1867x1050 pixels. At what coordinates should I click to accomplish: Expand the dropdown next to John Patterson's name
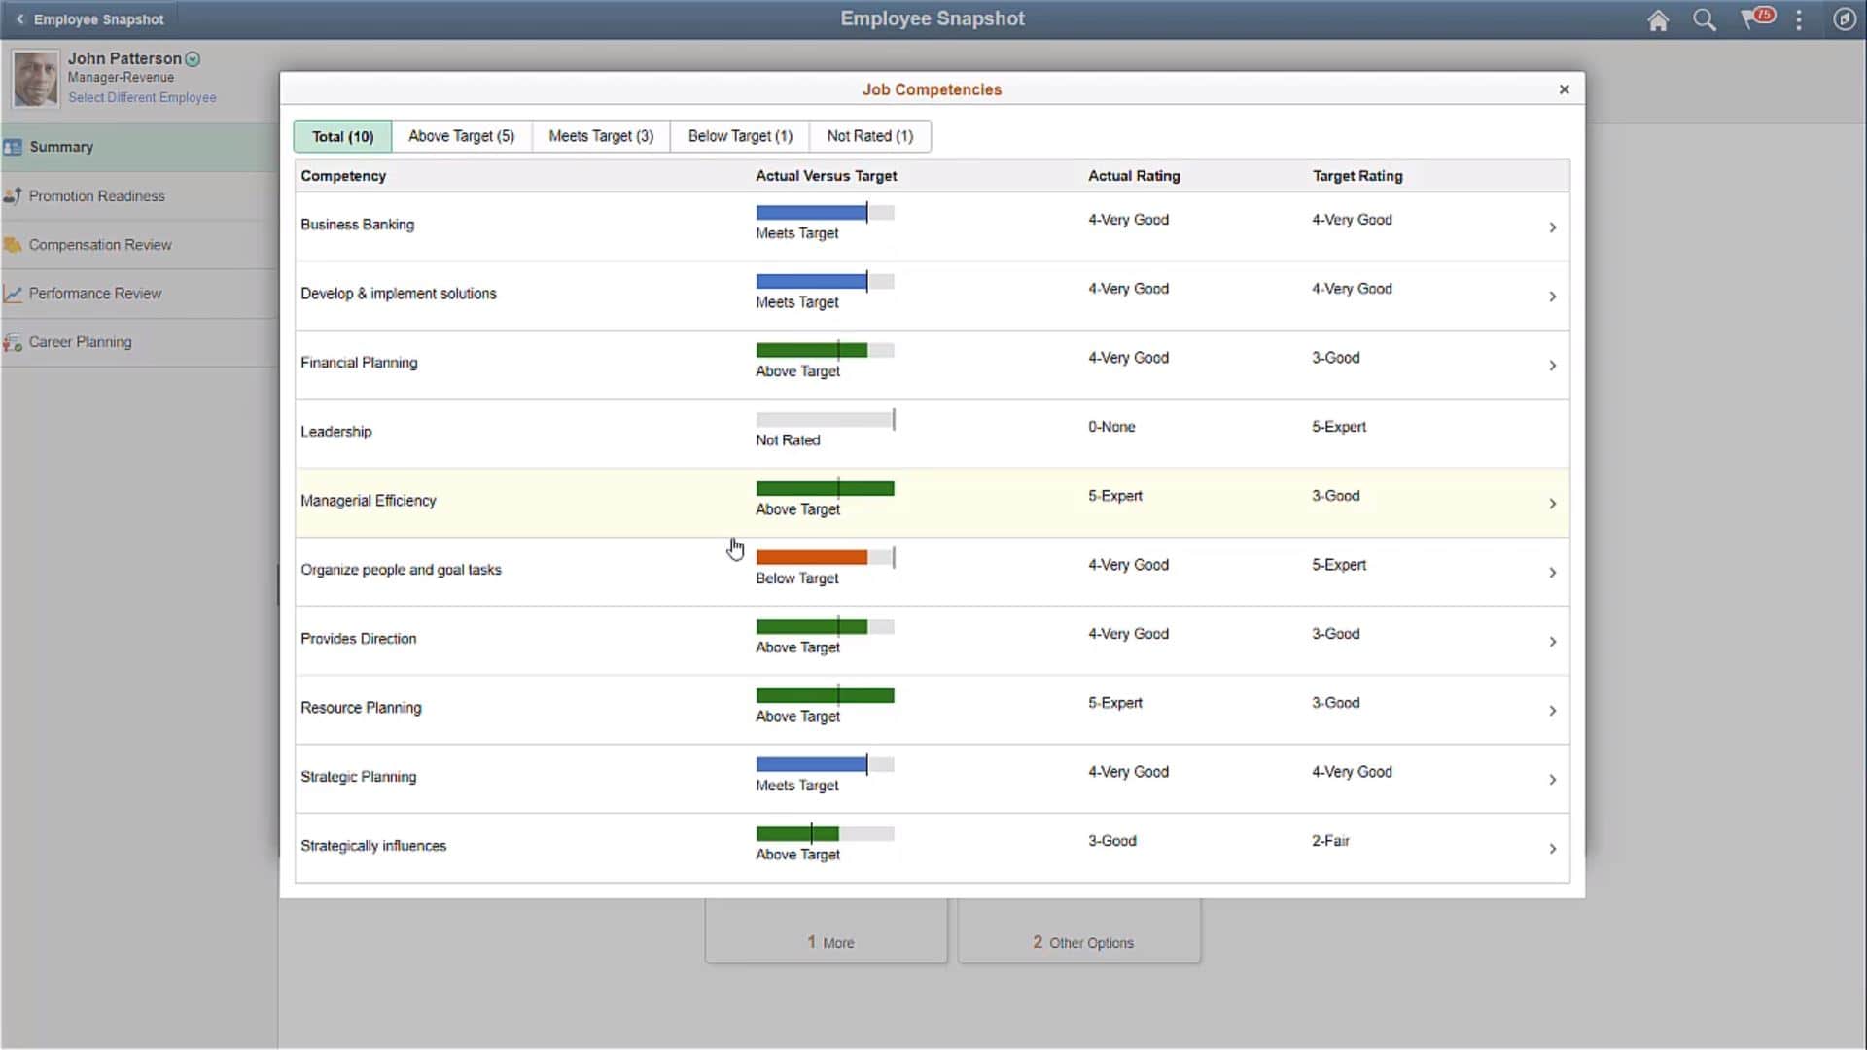(194, 59)
